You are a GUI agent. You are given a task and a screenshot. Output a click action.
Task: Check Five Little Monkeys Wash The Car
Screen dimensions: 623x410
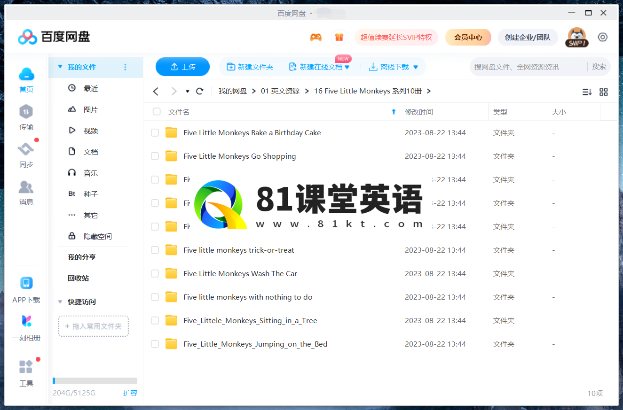pos(155,274)
